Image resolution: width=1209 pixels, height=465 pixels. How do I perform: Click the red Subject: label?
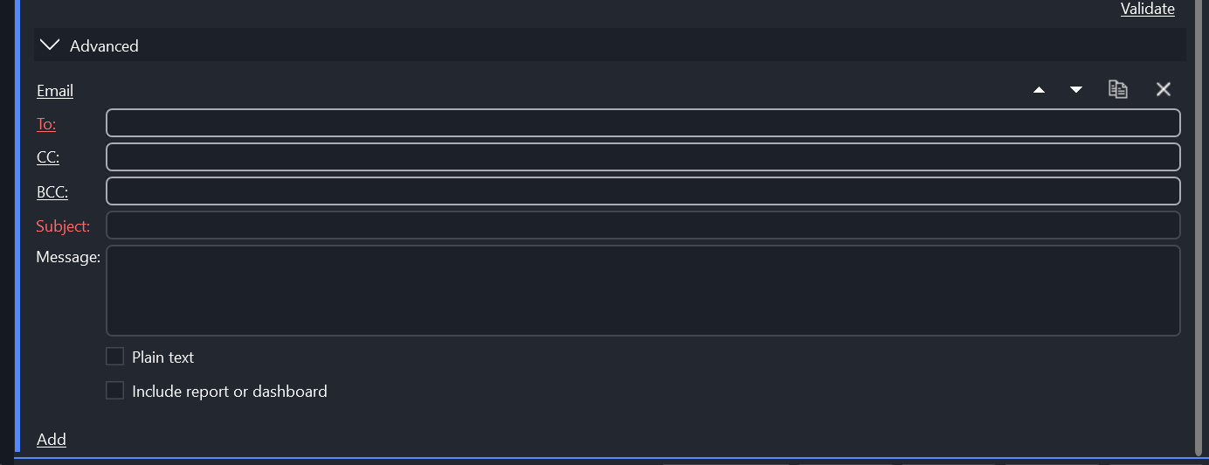(x=63, y=226)
